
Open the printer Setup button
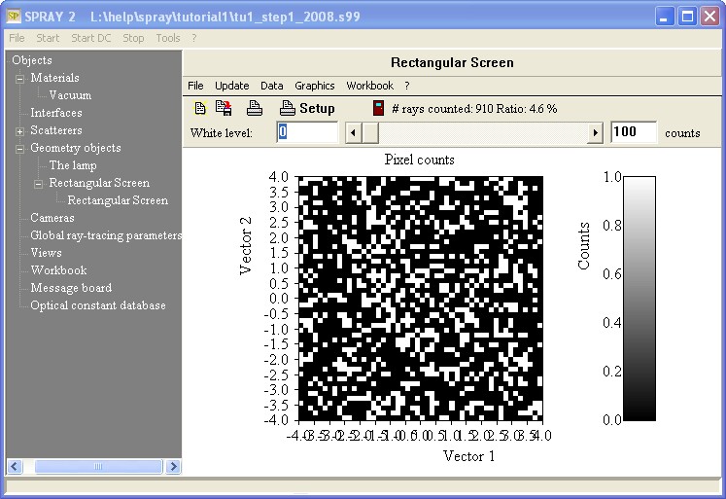tap(307, 109)
